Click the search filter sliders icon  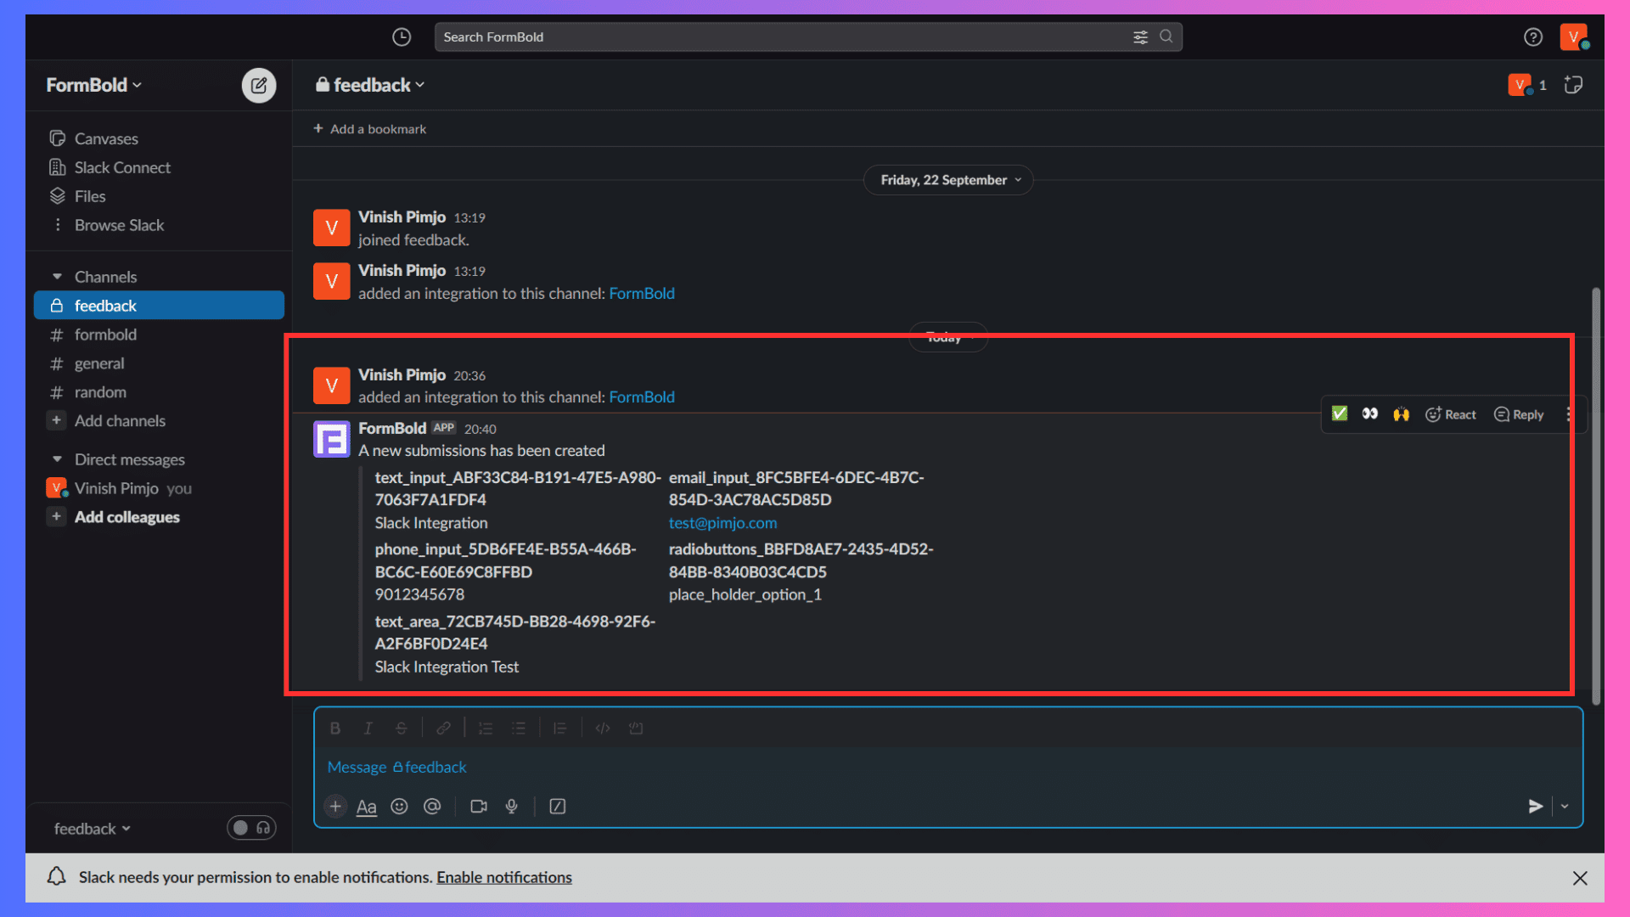pos(1140,37)
